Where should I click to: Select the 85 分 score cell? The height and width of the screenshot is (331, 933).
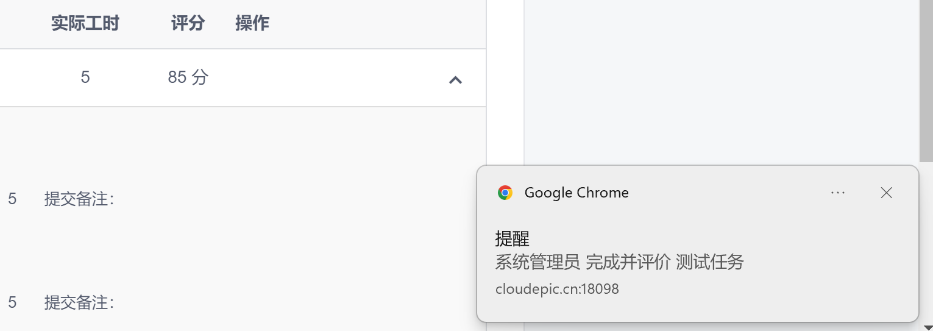188,77
